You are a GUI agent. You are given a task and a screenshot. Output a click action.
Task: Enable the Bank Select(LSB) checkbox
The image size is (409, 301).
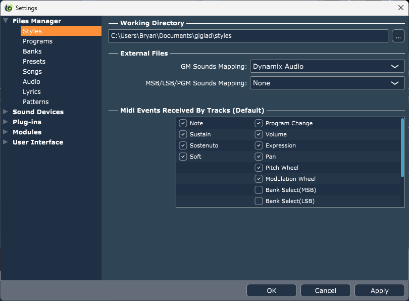coord(259,201)
